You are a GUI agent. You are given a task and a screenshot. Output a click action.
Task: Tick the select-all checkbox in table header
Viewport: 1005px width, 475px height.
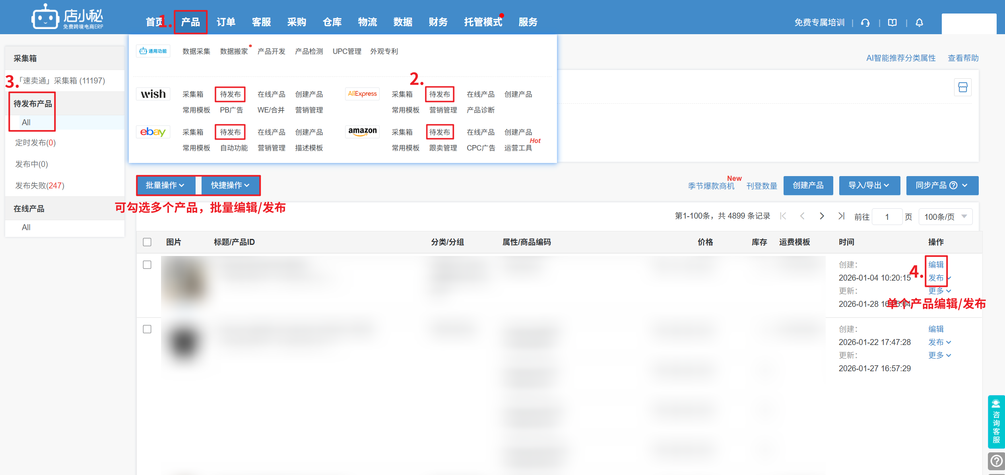(147, 242)
